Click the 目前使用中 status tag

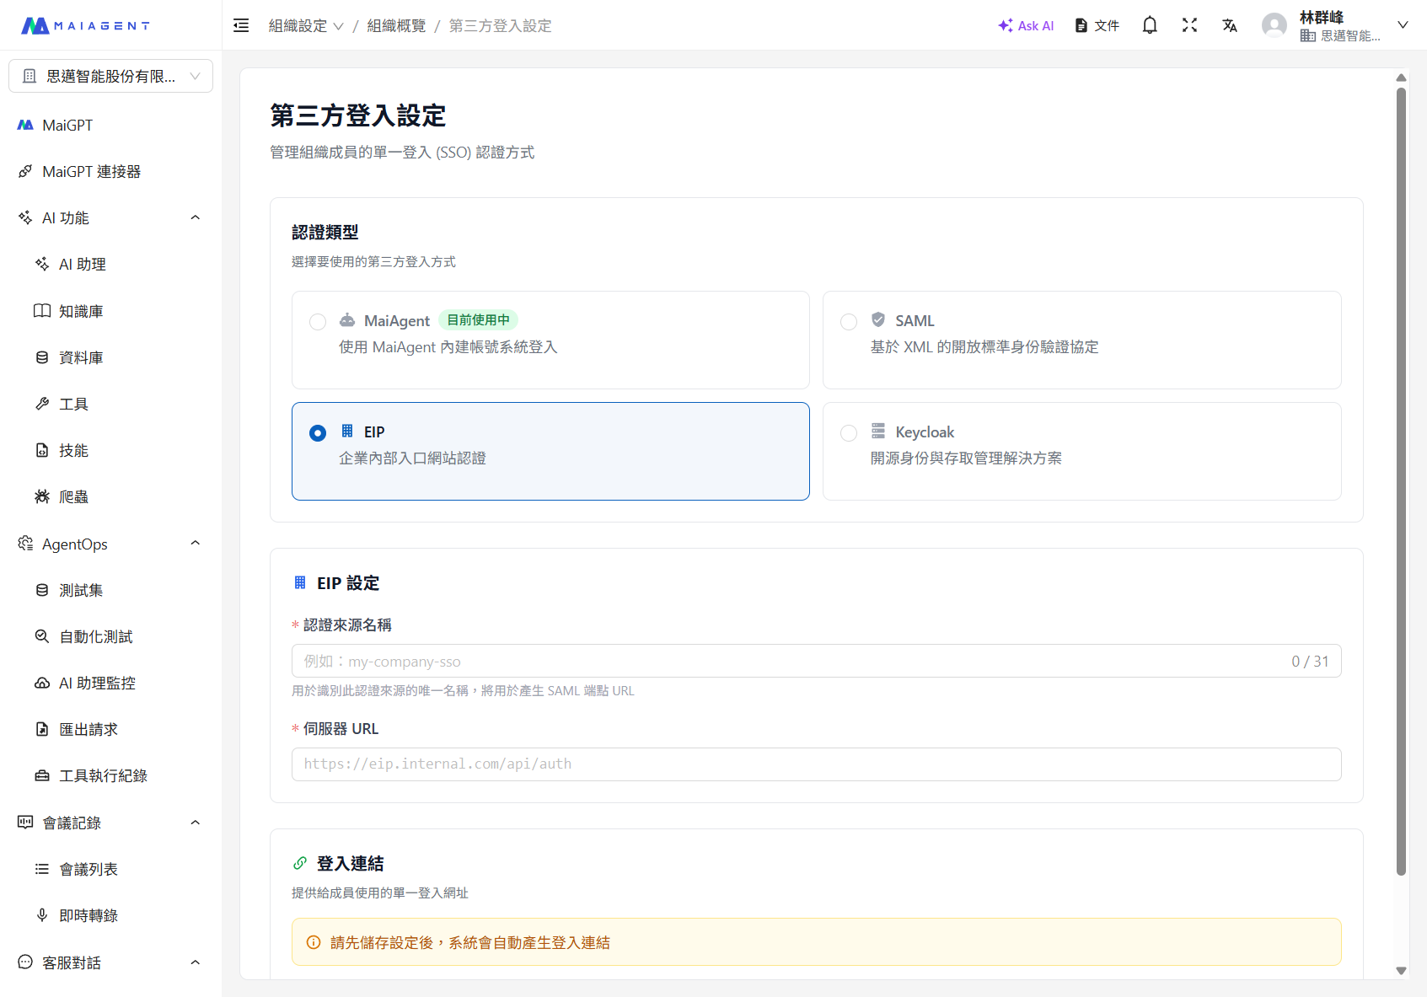(x=478, y=320)
